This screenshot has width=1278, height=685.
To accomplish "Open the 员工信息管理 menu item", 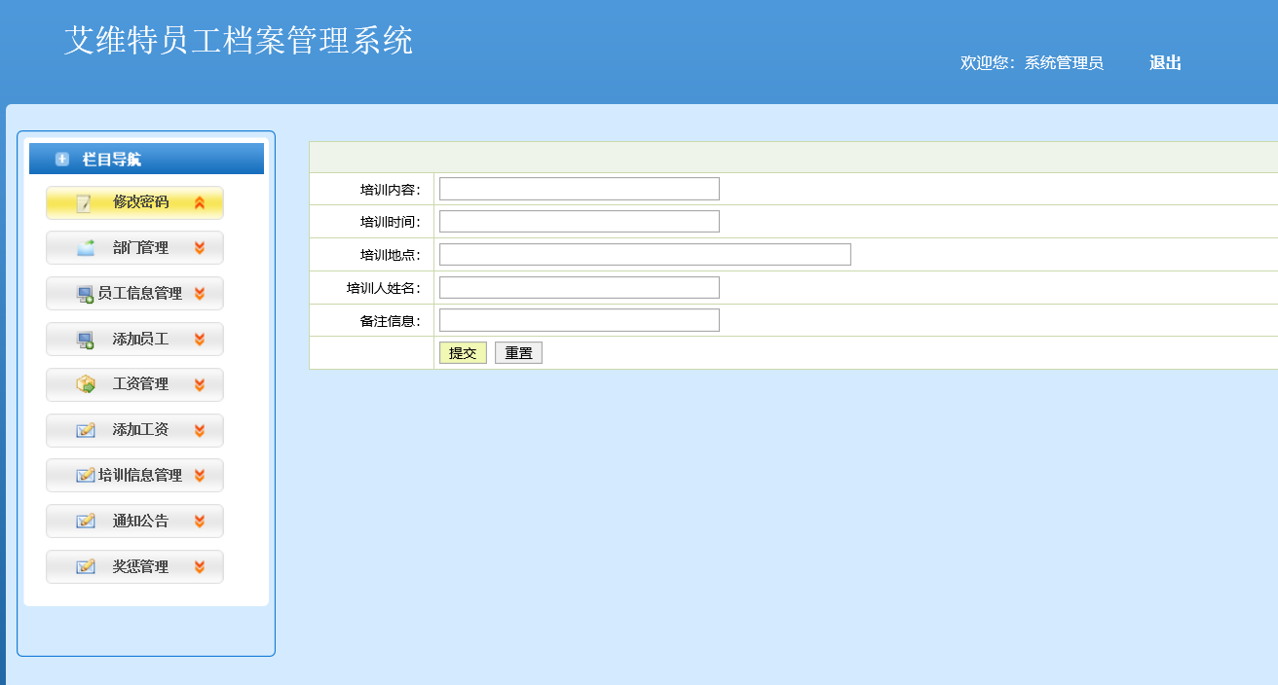I will point(134,294).
